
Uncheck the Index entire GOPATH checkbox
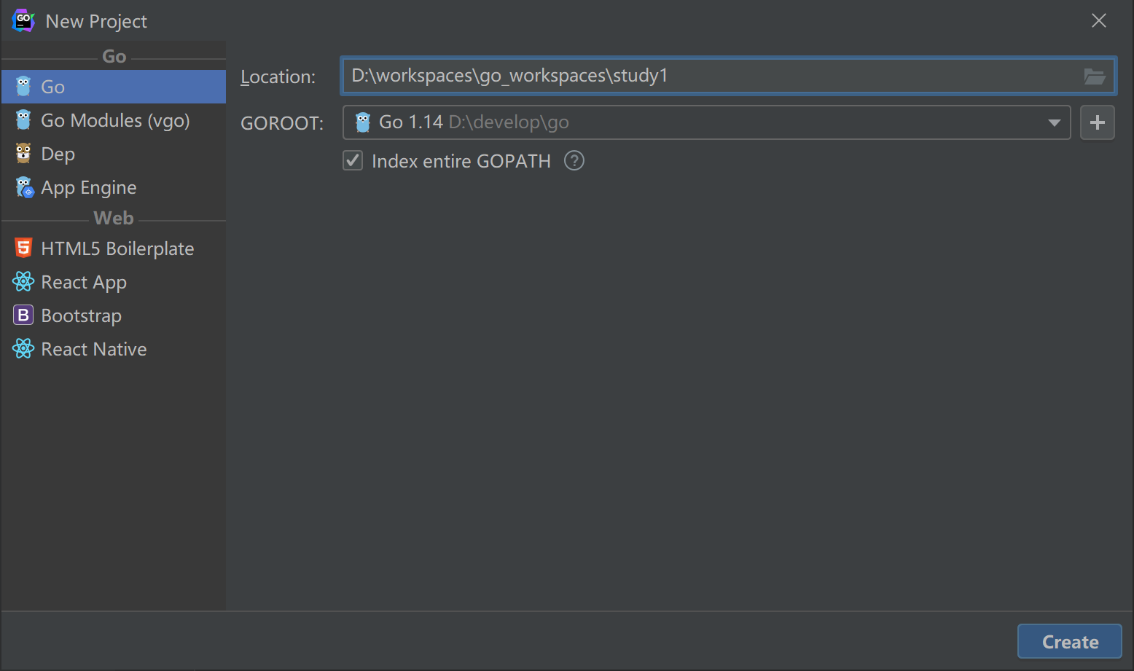pyautogui.click(x=353, y=161)
